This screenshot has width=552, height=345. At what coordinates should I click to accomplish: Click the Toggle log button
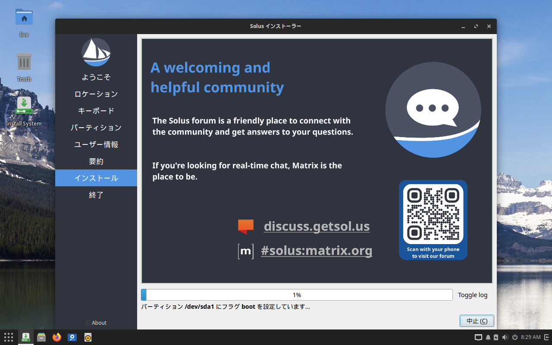tap(473, 295)
